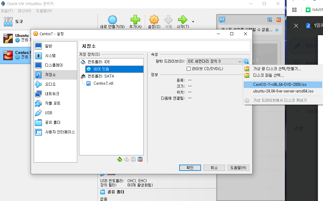Click the 취소 button
Viewport: 323px width, 201px height.
(214, 168)
